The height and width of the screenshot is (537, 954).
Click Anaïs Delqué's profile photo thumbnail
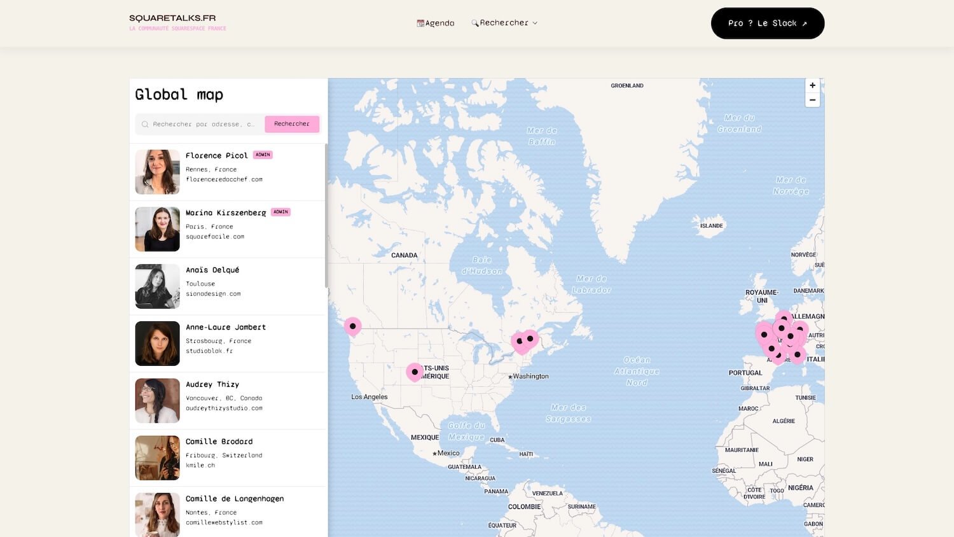(157, 286)
